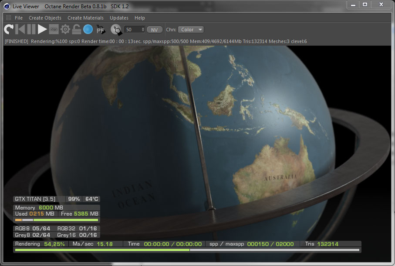Click the 'Grey8 02/64' texture count
This screenshot has width=395, height=266.
click(33, 235)
